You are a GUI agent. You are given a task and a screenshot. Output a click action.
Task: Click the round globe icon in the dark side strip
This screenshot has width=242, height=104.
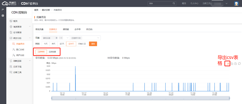(3, 16)
